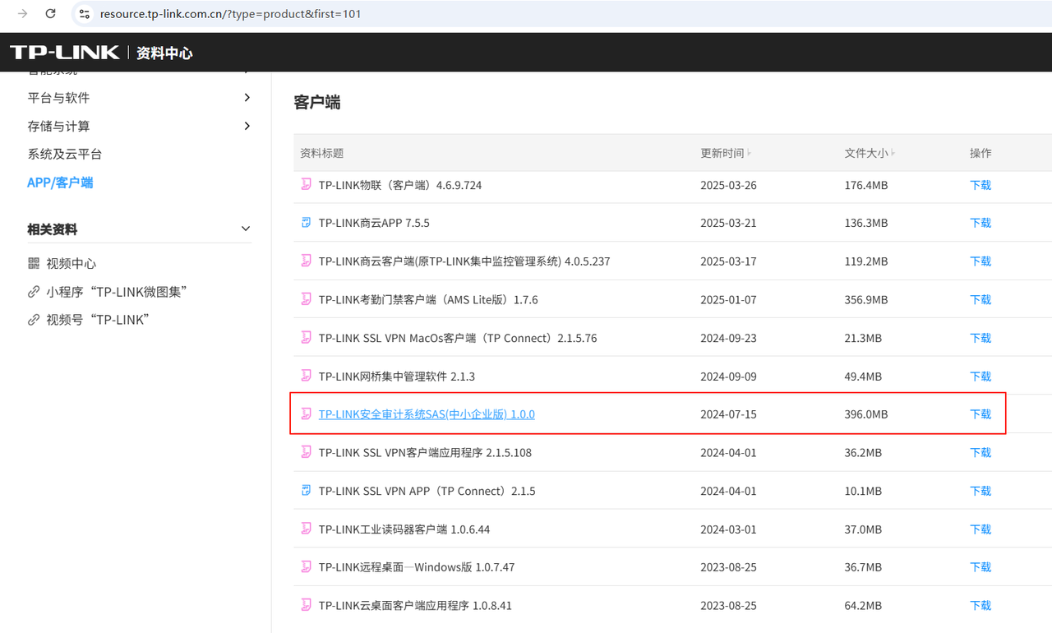Click the TP-LINK logo in the header
The image size is (1052, 633).
pos(65,51)
